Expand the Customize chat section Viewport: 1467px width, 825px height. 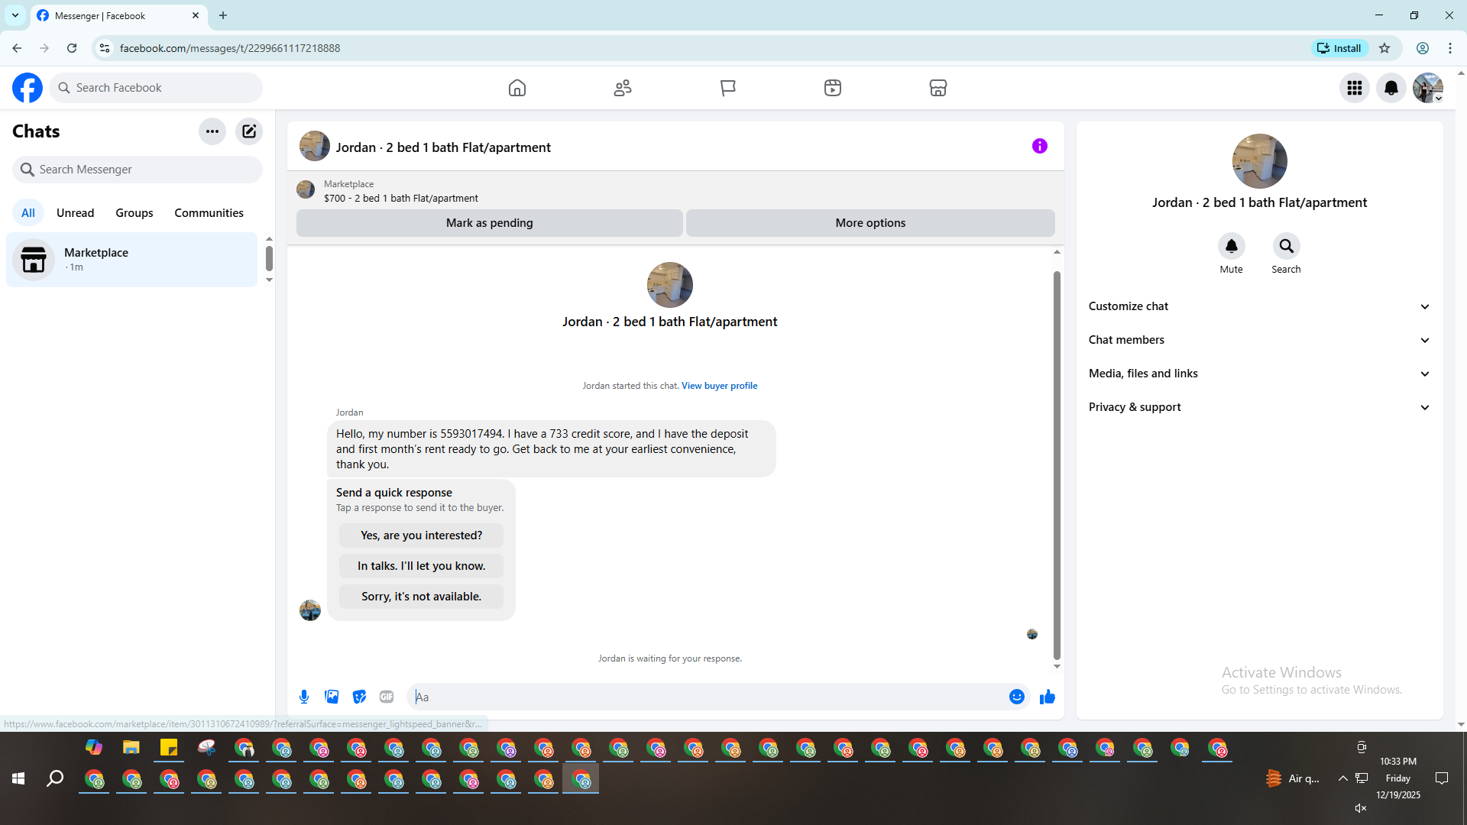coord(1259,306)
